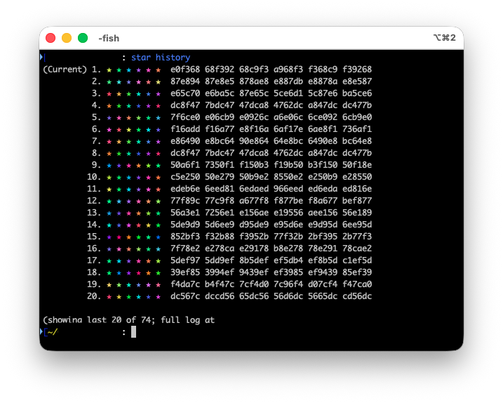Click hex code c5e250
The height and width of the screenshot is (403, 503).
[x=185, y=177]
